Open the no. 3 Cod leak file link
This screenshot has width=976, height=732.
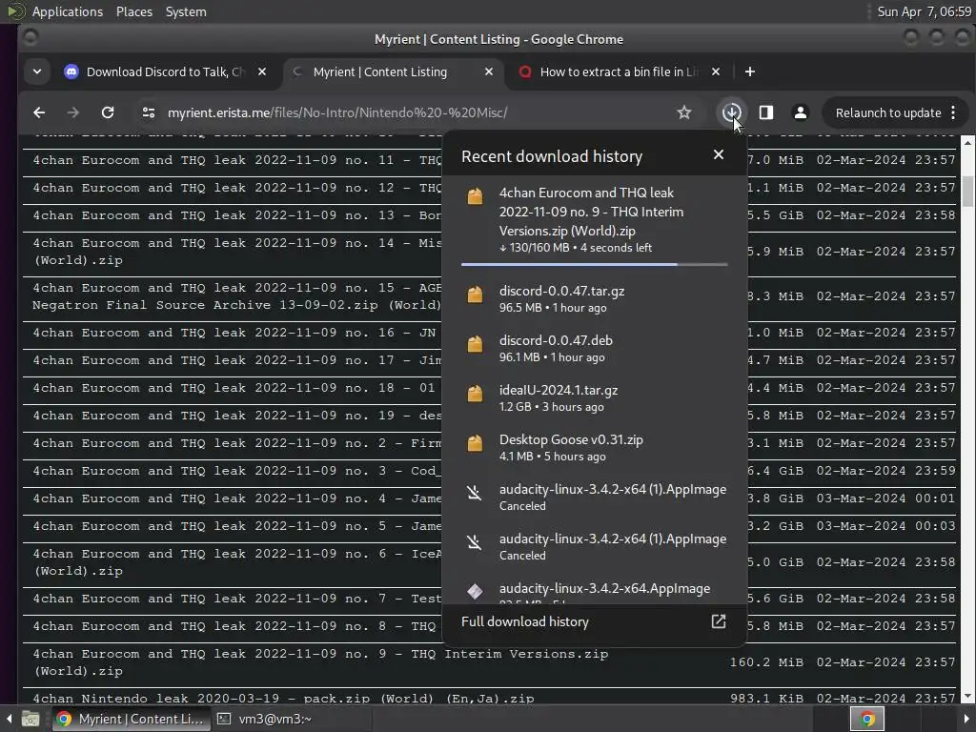tap(236, 471)
